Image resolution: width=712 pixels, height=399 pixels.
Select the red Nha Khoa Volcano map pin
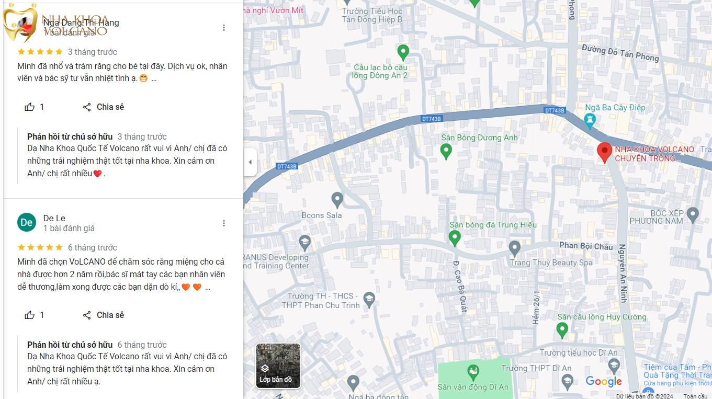click(605, 152)
